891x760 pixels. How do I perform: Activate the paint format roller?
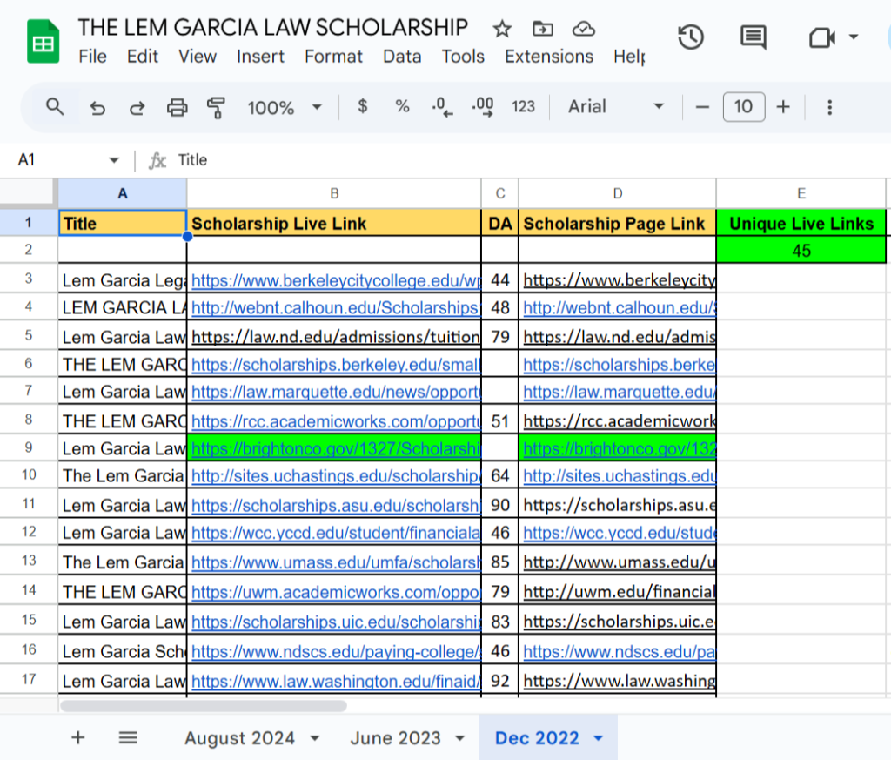click(217, 107)
